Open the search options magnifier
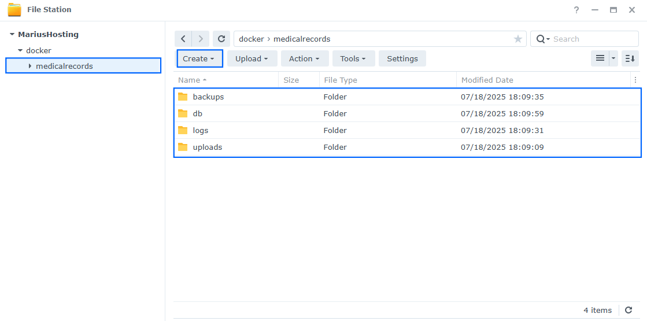The image size is (647, 321). point(542,39)
